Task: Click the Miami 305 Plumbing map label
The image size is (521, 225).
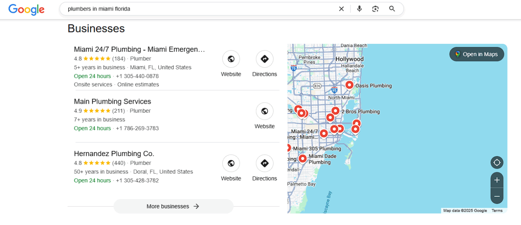Action: pos(317,149)
